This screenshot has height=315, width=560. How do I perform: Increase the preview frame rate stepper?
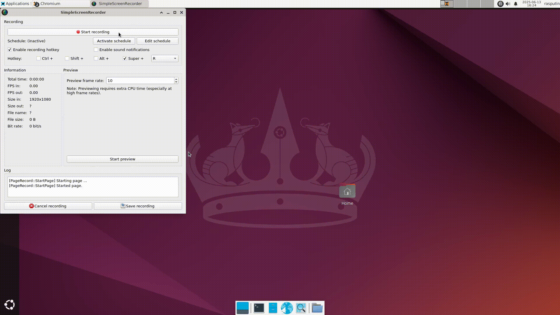(176, 79)
